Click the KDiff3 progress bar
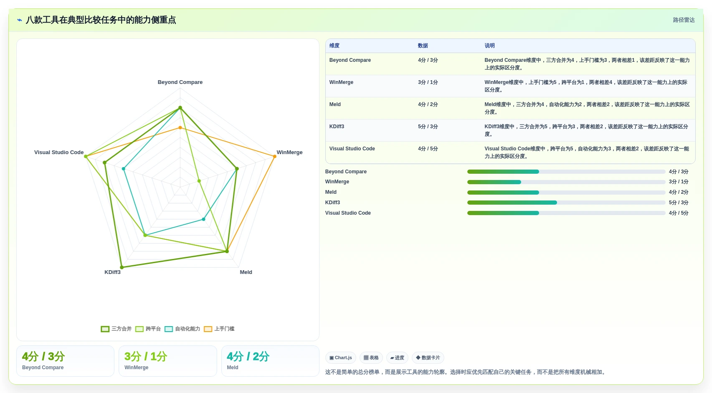Screen dimensions: 712x393 566,203
